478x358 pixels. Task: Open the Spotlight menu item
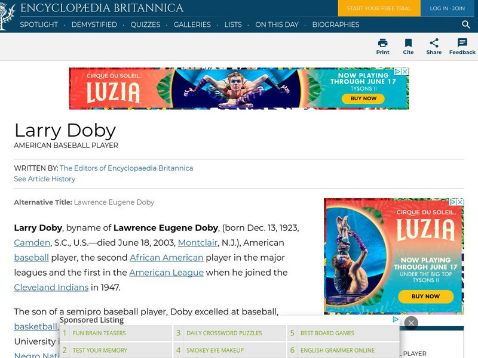(x=39, y=24)
